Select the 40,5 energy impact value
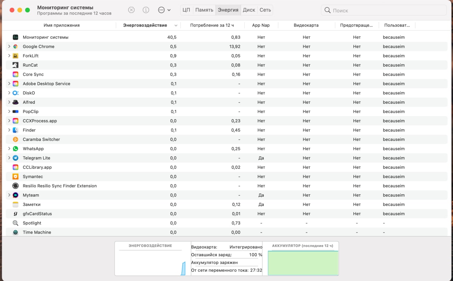Image resolution: width=453 pixels, height=281 pixels. click(172, 37)
